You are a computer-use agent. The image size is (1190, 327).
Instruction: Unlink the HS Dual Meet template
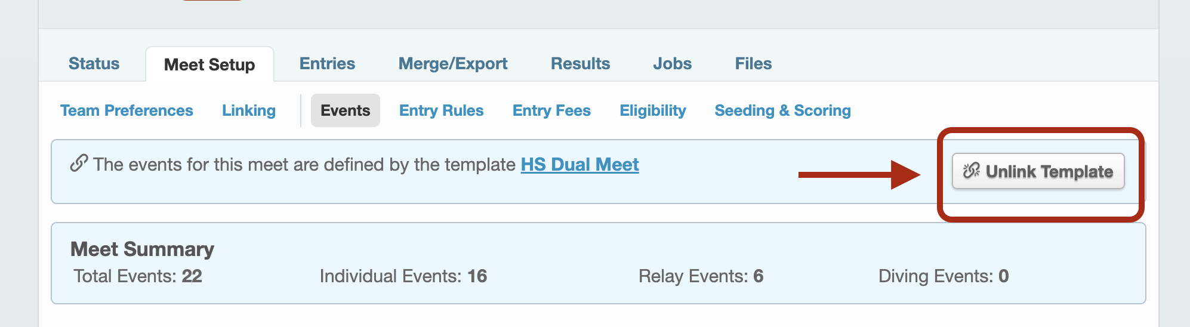point(1038,171)
